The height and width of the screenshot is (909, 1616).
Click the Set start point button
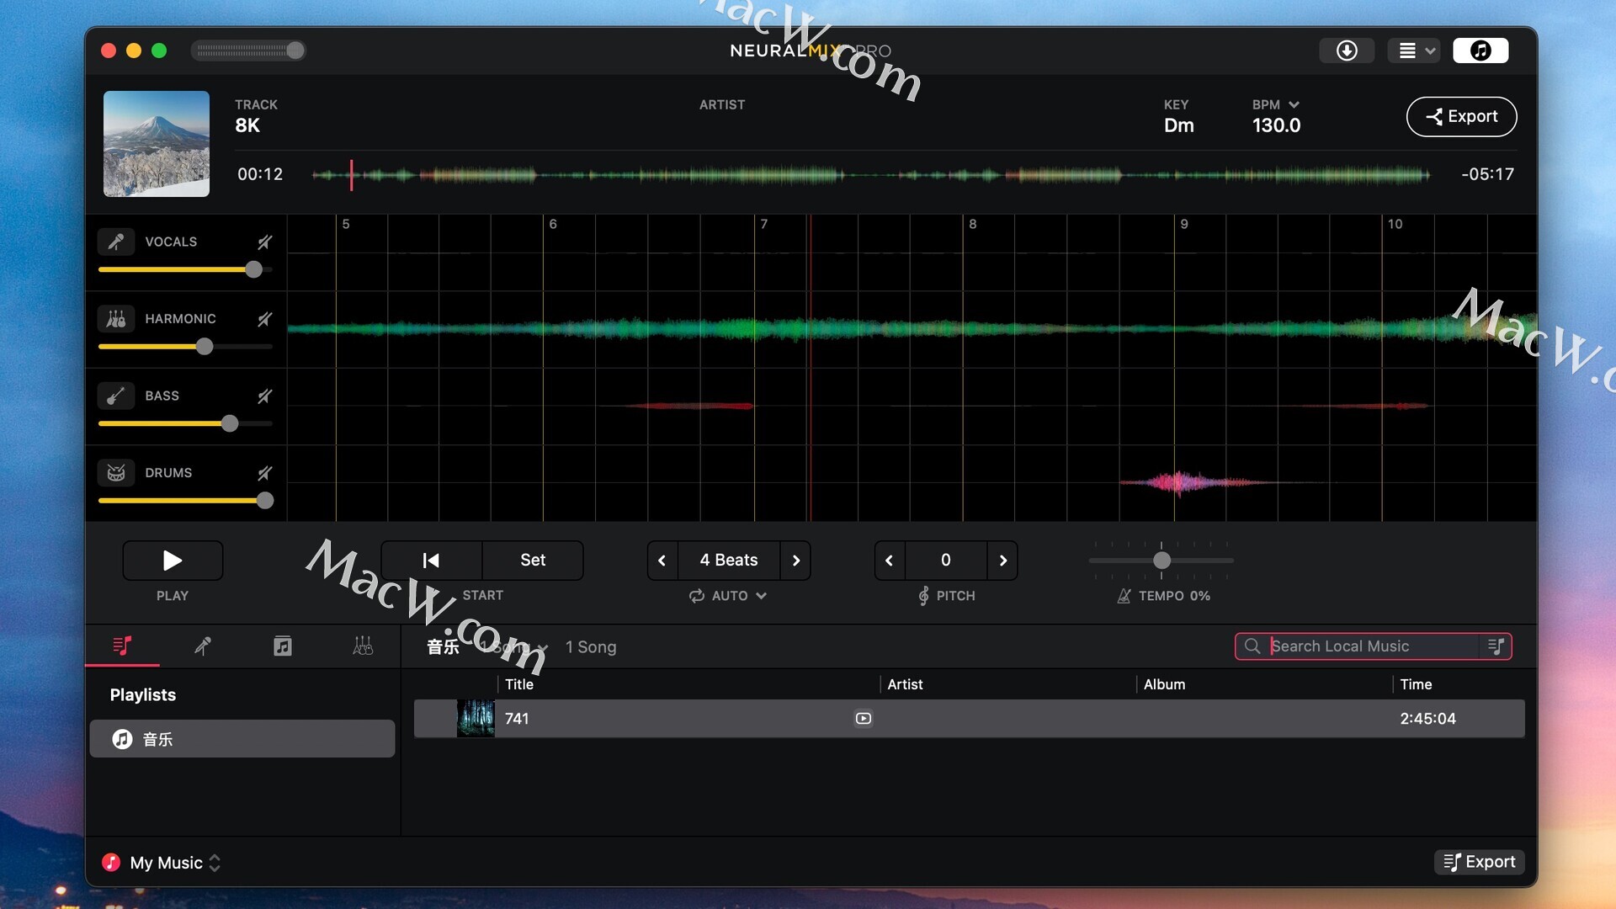[x=533, y=561]
